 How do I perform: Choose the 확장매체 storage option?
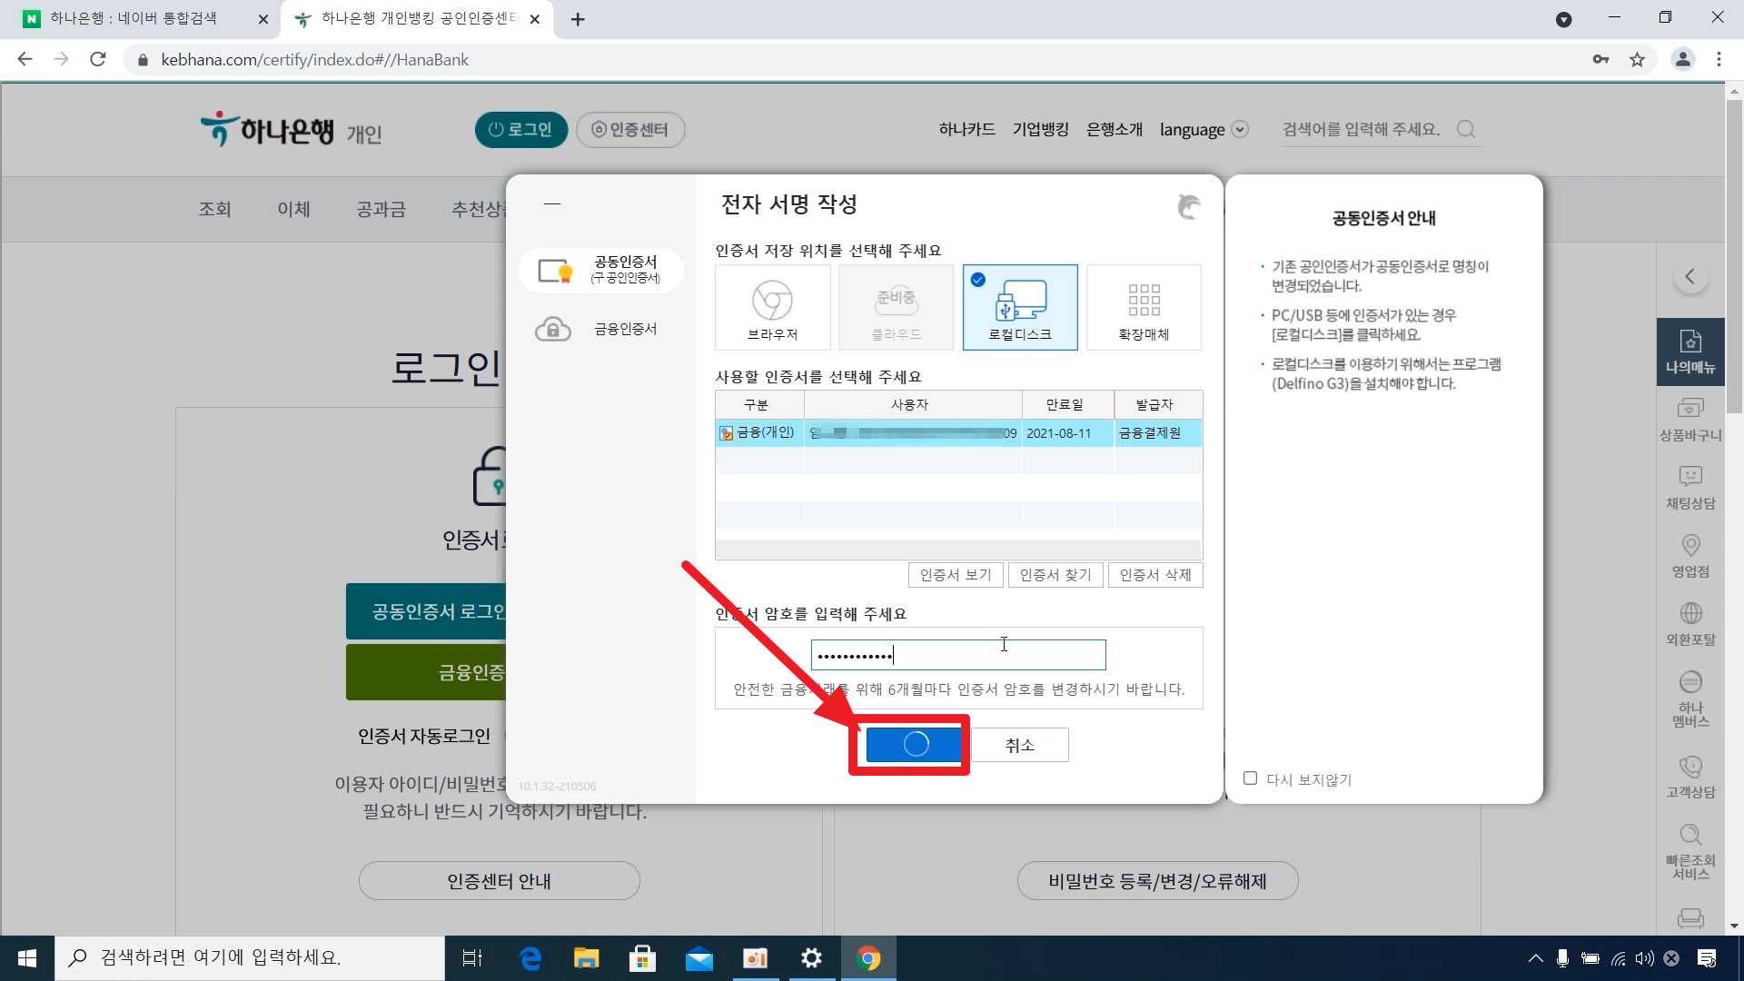(1144, 306)
